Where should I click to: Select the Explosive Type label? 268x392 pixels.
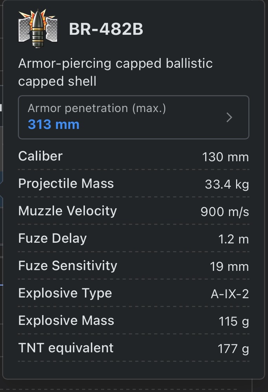coord(65,293)
